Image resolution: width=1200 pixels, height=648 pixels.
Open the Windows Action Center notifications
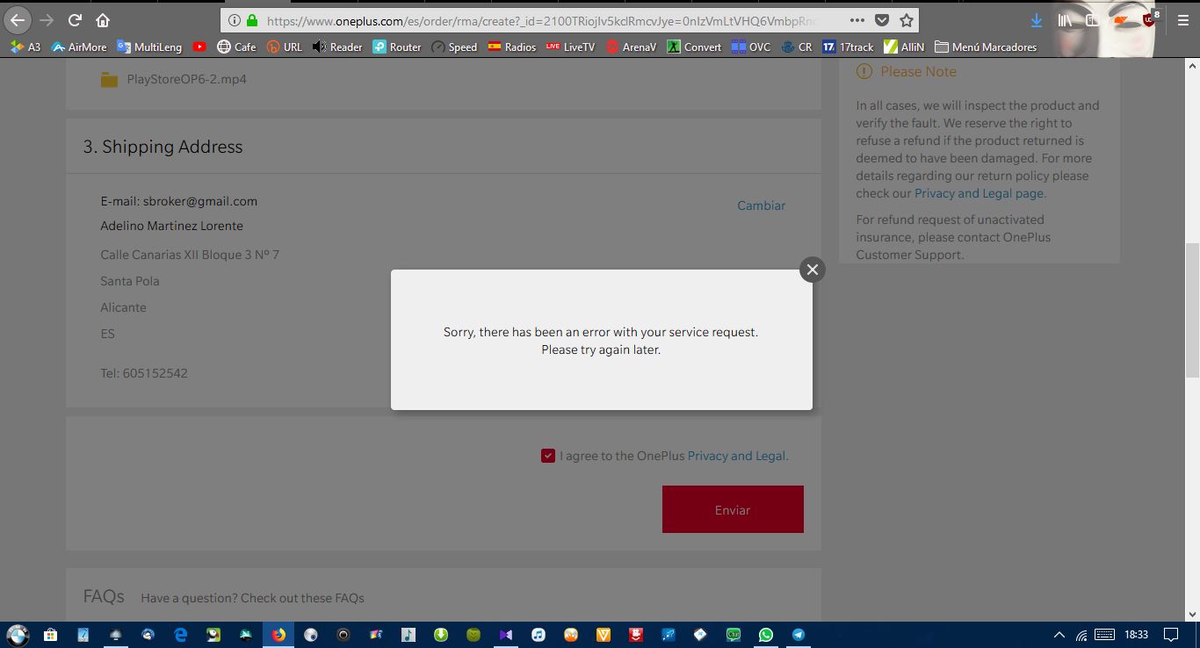pos(1171,634)
